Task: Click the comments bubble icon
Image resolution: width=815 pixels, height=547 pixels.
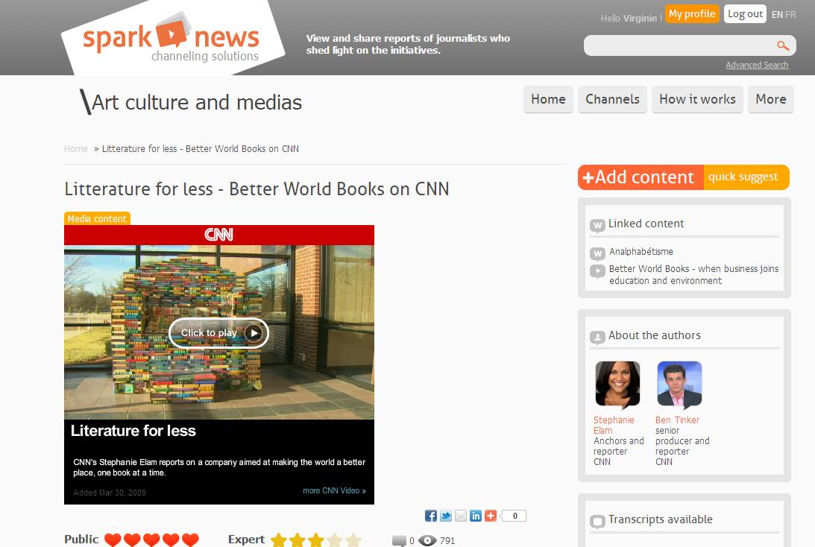Action: click(x=399, y=541)
